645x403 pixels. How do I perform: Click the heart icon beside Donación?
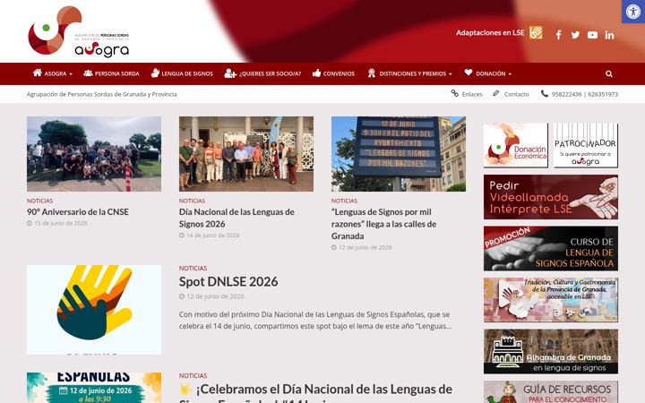click(x=469, y=73)
